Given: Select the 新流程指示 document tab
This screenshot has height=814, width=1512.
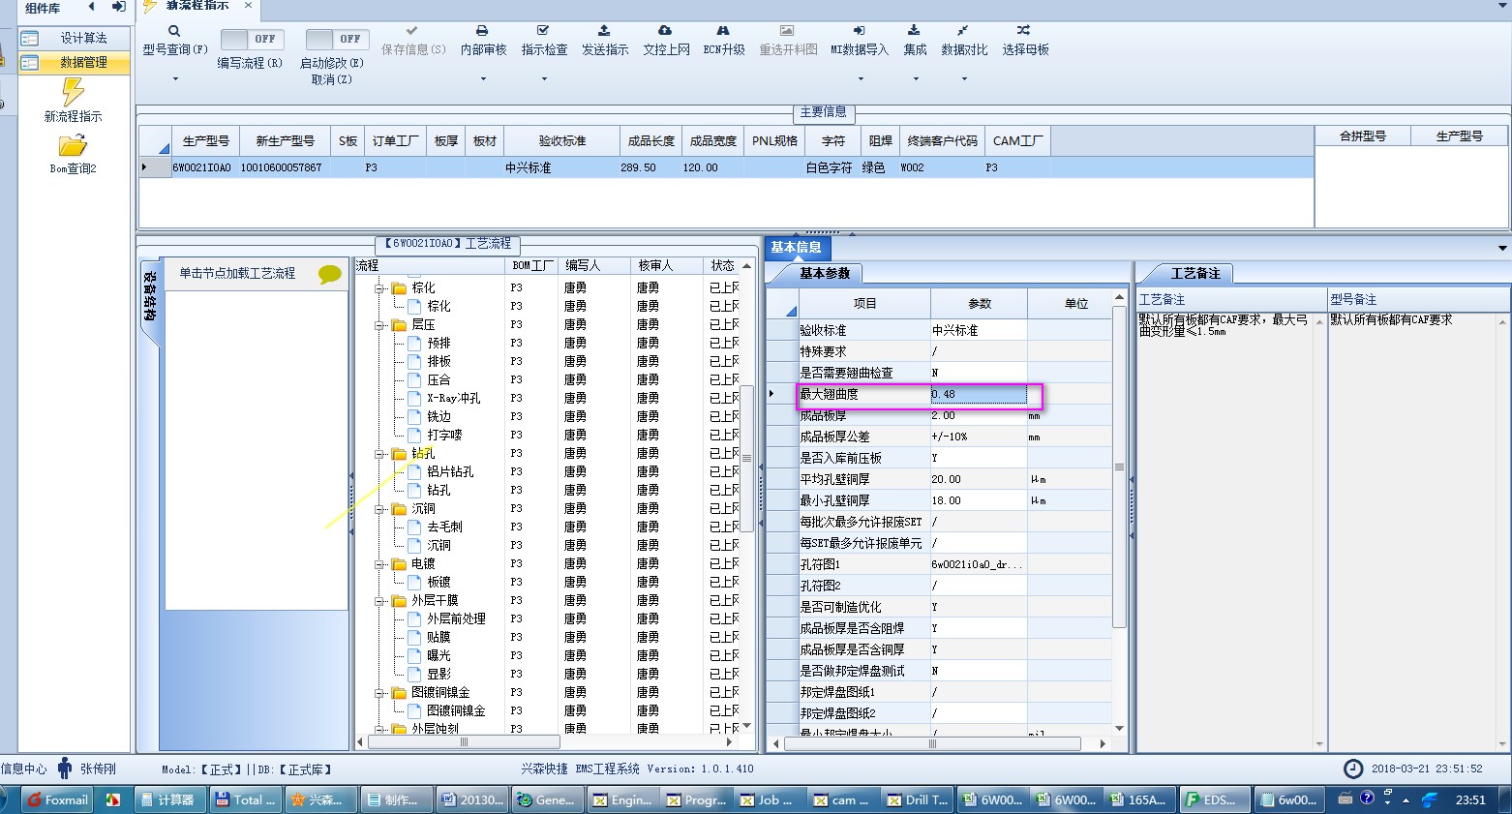Looking at the screenshot, I should 197,6.
